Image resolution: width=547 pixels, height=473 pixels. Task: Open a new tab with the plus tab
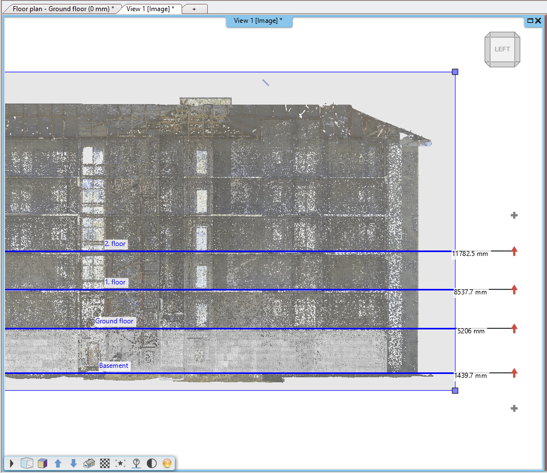194,9
